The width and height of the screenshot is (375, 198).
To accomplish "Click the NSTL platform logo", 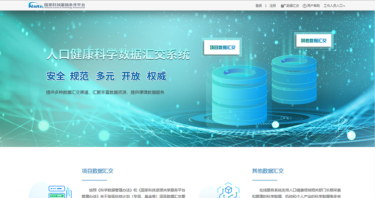I will point(56,5).
